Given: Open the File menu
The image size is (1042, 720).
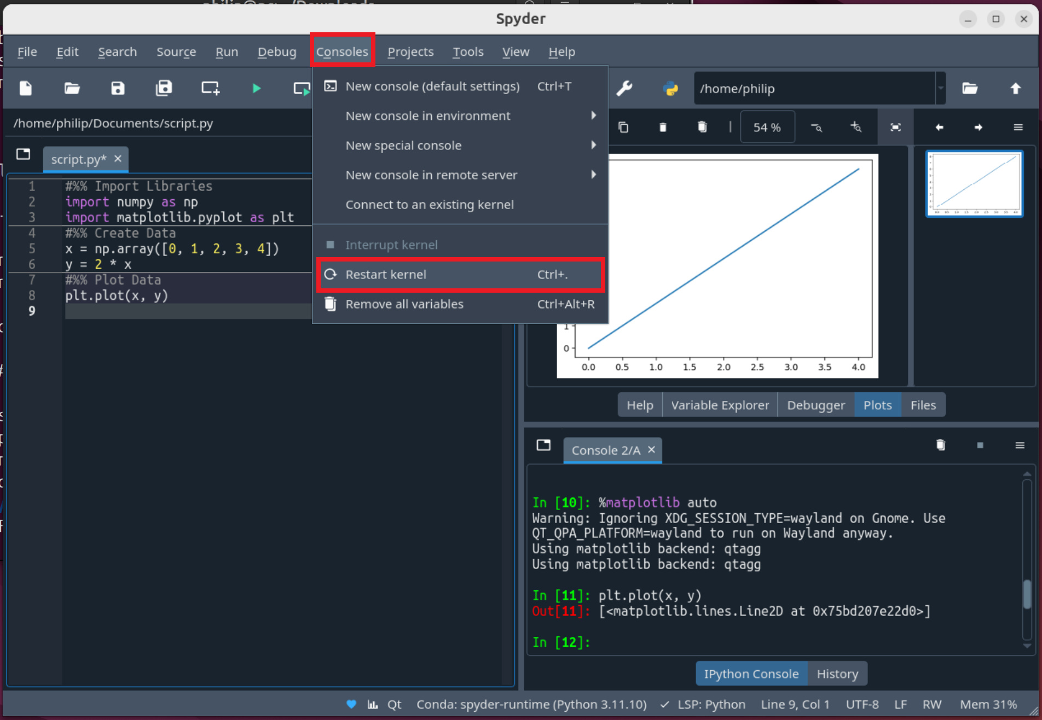Looking at the screenshot, I should pyautogui.click(x=27, y=51).
